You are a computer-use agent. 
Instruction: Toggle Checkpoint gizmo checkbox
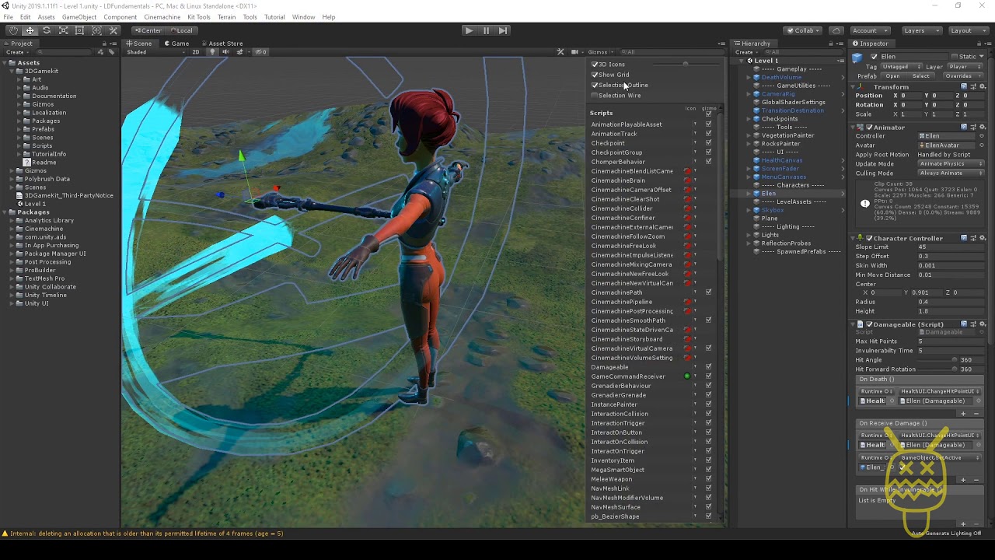(708, 143)
